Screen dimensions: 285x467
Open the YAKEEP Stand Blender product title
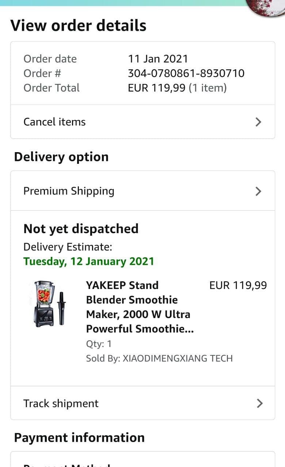coord(138,307)
